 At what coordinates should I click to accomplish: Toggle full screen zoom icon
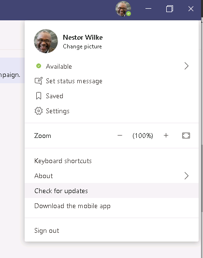tap(186, 136)
